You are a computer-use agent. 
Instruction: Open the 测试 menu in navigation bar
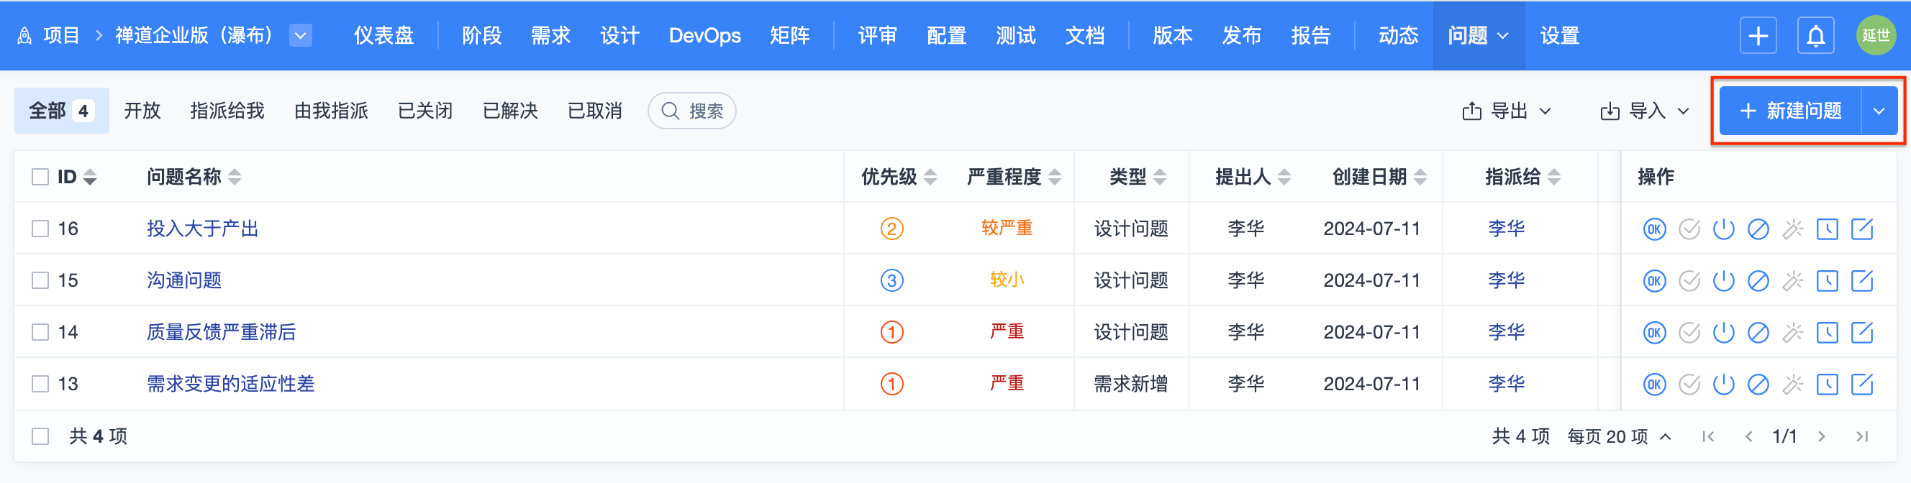[1014, 35]
